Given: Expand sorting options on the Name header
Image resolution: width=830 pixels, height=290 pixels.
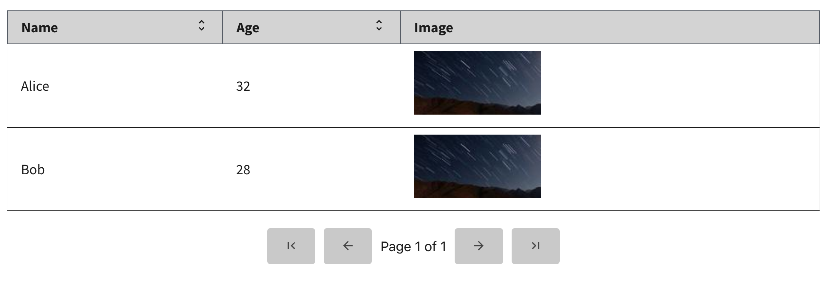Looking at the screenshot, I should click(x=201, y=27).
